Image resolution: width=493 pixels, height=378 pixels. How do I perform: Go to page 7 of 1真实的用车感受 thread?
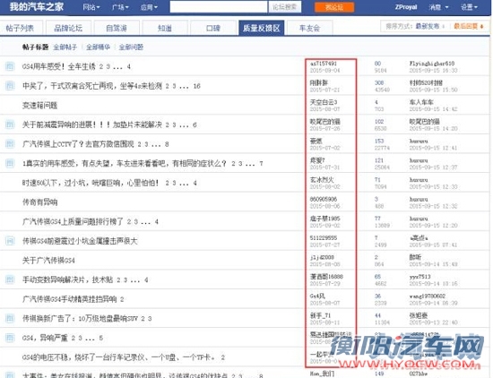261,164
